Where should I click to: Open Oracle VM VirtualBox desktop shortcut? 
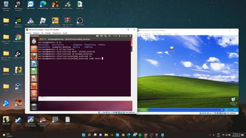click(x=18, y=88)
